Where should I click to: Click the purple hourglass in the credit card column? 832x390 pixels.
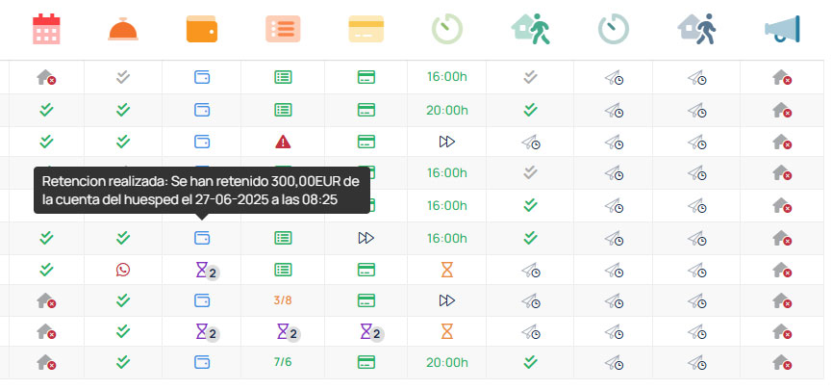click(x=366, y=331)
